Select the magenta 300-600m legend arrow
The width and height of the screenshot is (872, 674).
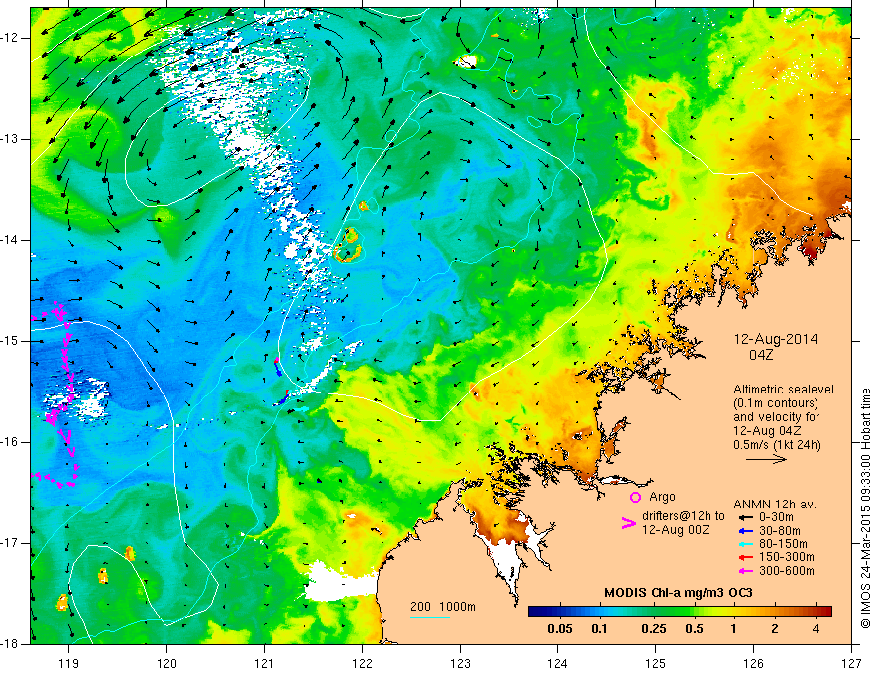pyautogui.click(x=745, y=571)
